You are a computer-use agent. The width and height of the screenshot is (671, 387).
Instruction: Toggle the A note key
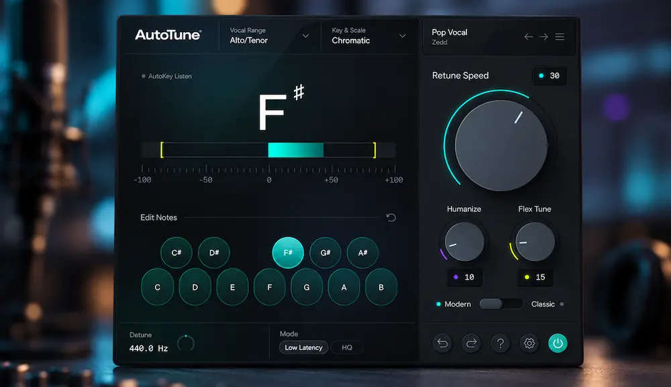click(344, 287)
